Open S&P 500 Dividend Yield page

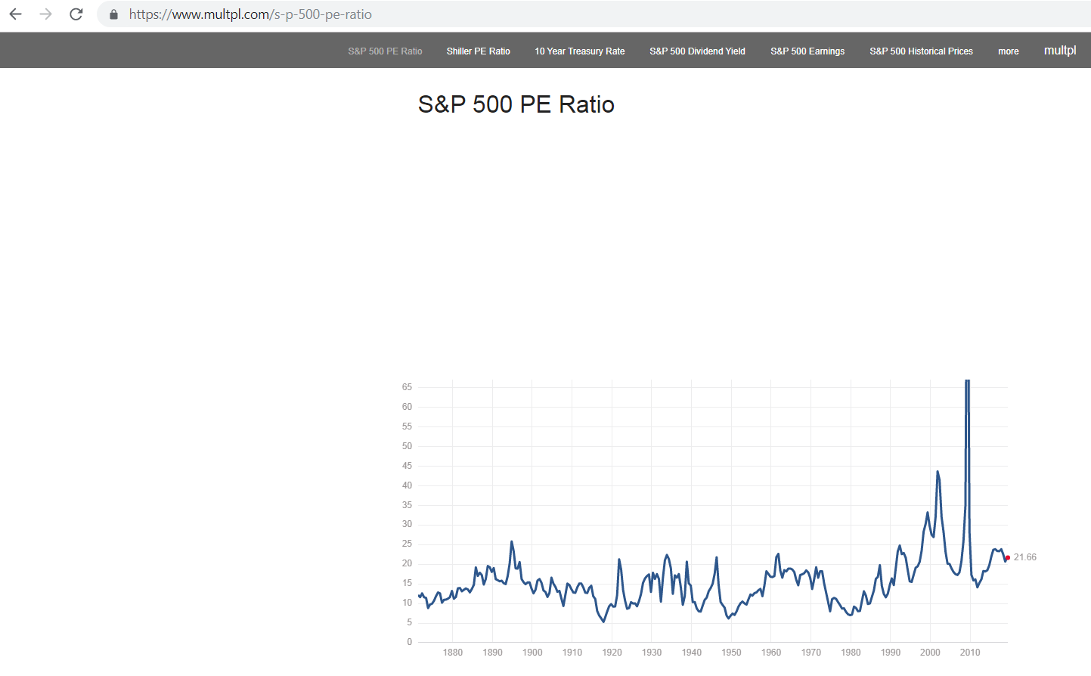pos(697,51)
